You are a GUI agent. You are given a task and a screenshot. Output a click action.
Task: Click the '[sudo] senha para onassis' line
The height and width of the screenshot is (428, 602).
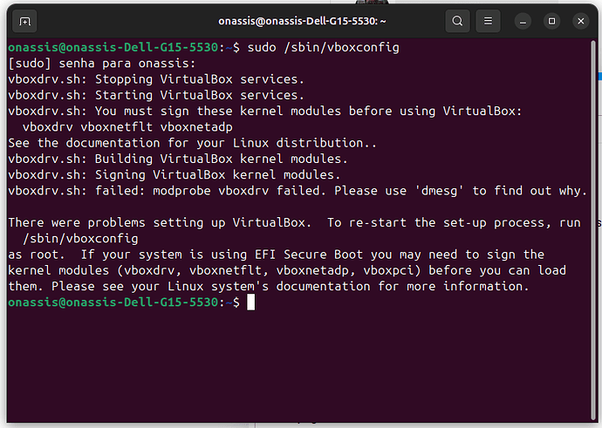(x=102, y=63)
